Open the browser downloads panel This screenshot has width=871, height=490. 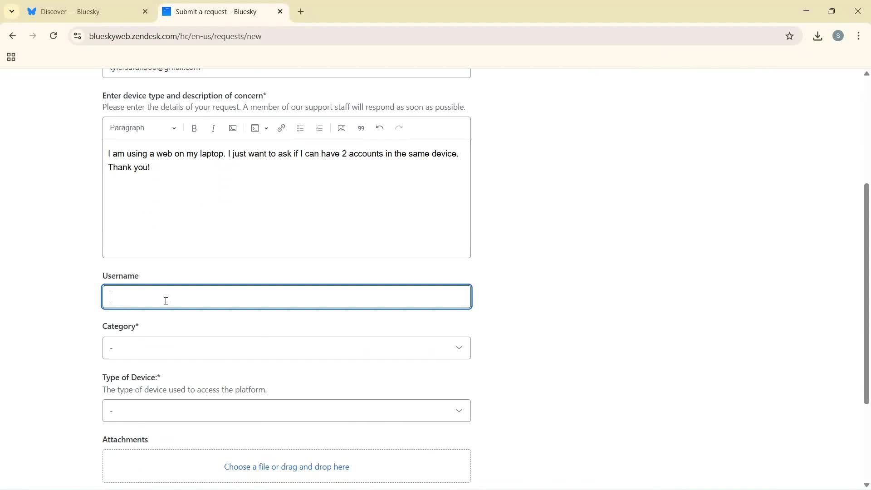click(x=817, y=36)
